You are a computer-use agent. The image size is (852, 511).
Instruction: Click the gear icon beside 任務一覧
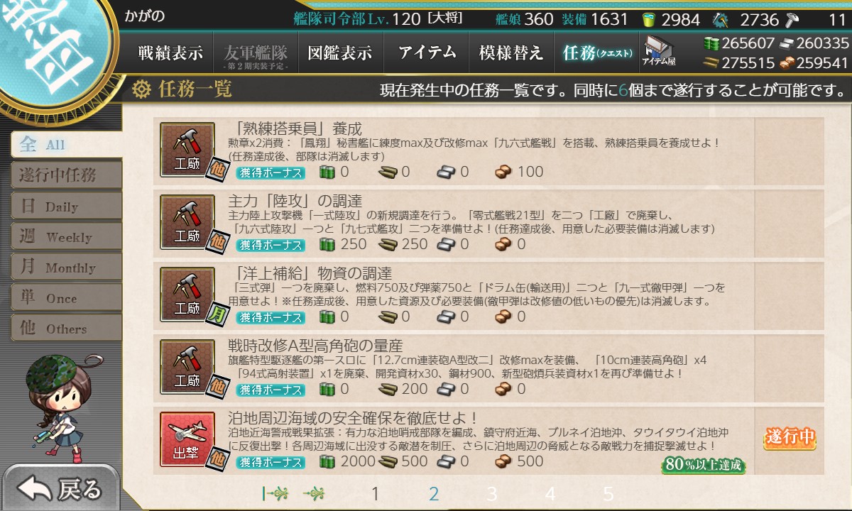(141, 89)
